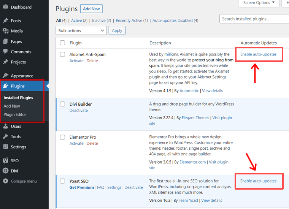The width and height of the screenshot is (289, 209).
Task: Expand the Screen Options panel
Action: click(259, 3)
